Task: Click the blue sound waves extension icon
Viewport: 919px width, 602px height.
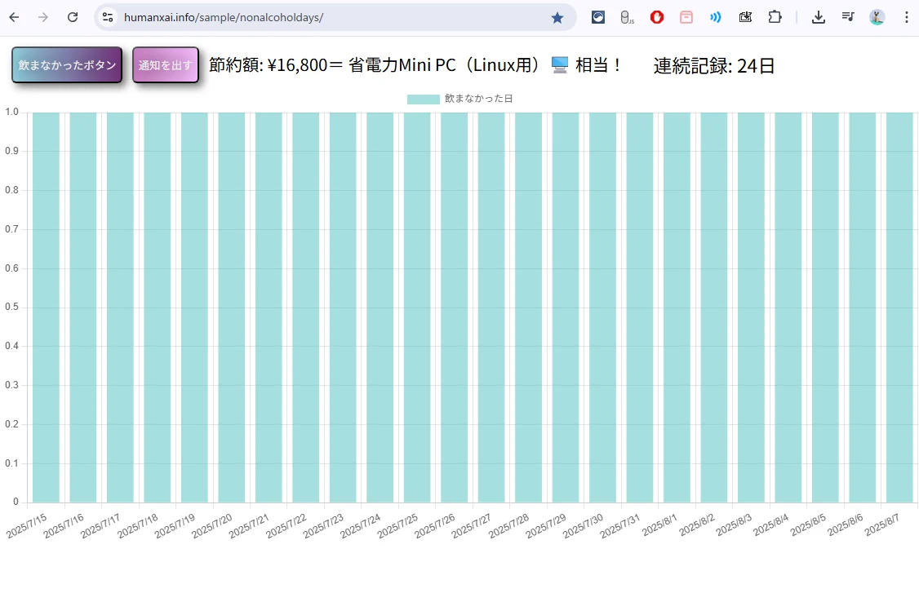Action: point(715,17)
